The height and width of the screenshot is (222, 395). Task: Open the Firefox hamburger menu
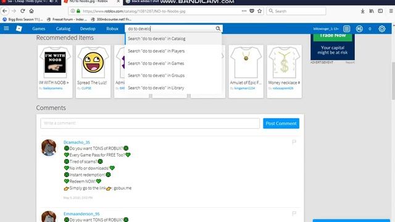[x=391, y=11]
